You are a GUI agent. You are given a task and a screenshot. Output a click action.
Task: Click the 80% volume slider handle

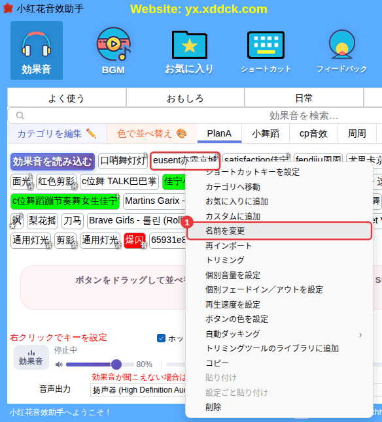(x=116, y=365)
